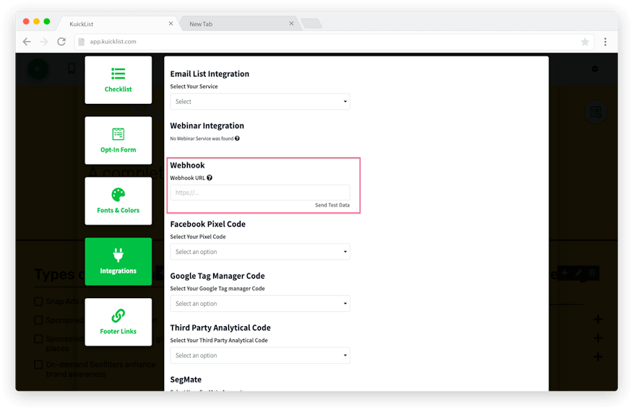
Task: Click help icon beside Webhook URL
Action: click(210, 178)
